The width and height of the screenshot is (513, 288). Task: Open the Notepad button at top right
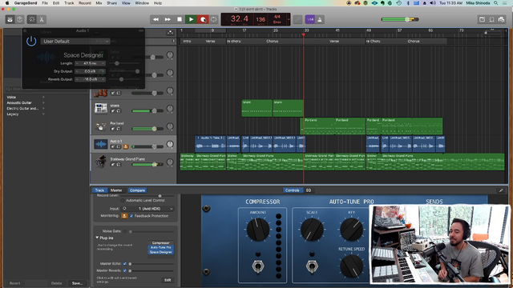click(x=482, y=19)
